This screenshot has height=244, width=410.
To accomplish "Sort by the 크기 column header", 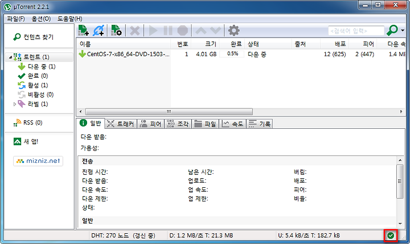I will (205, 44).
